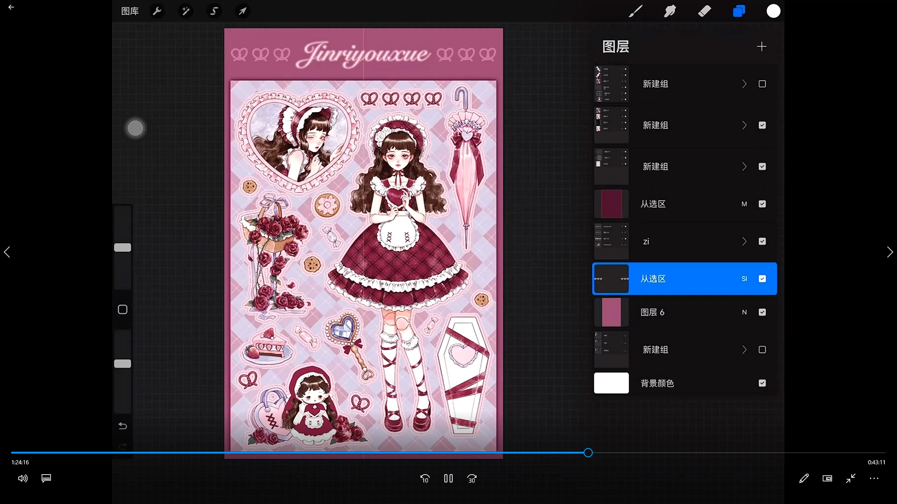Uncheck visibility of 背景颜色 layer
897x504 pixels.
tap(762, 383)
